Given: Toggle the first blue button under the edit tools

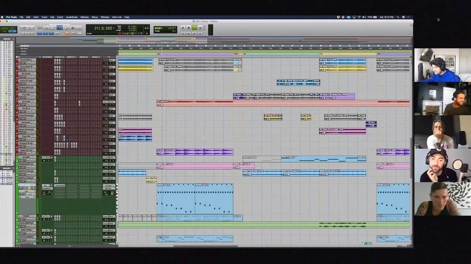Looking at the screenshot, I should (40, 33).
